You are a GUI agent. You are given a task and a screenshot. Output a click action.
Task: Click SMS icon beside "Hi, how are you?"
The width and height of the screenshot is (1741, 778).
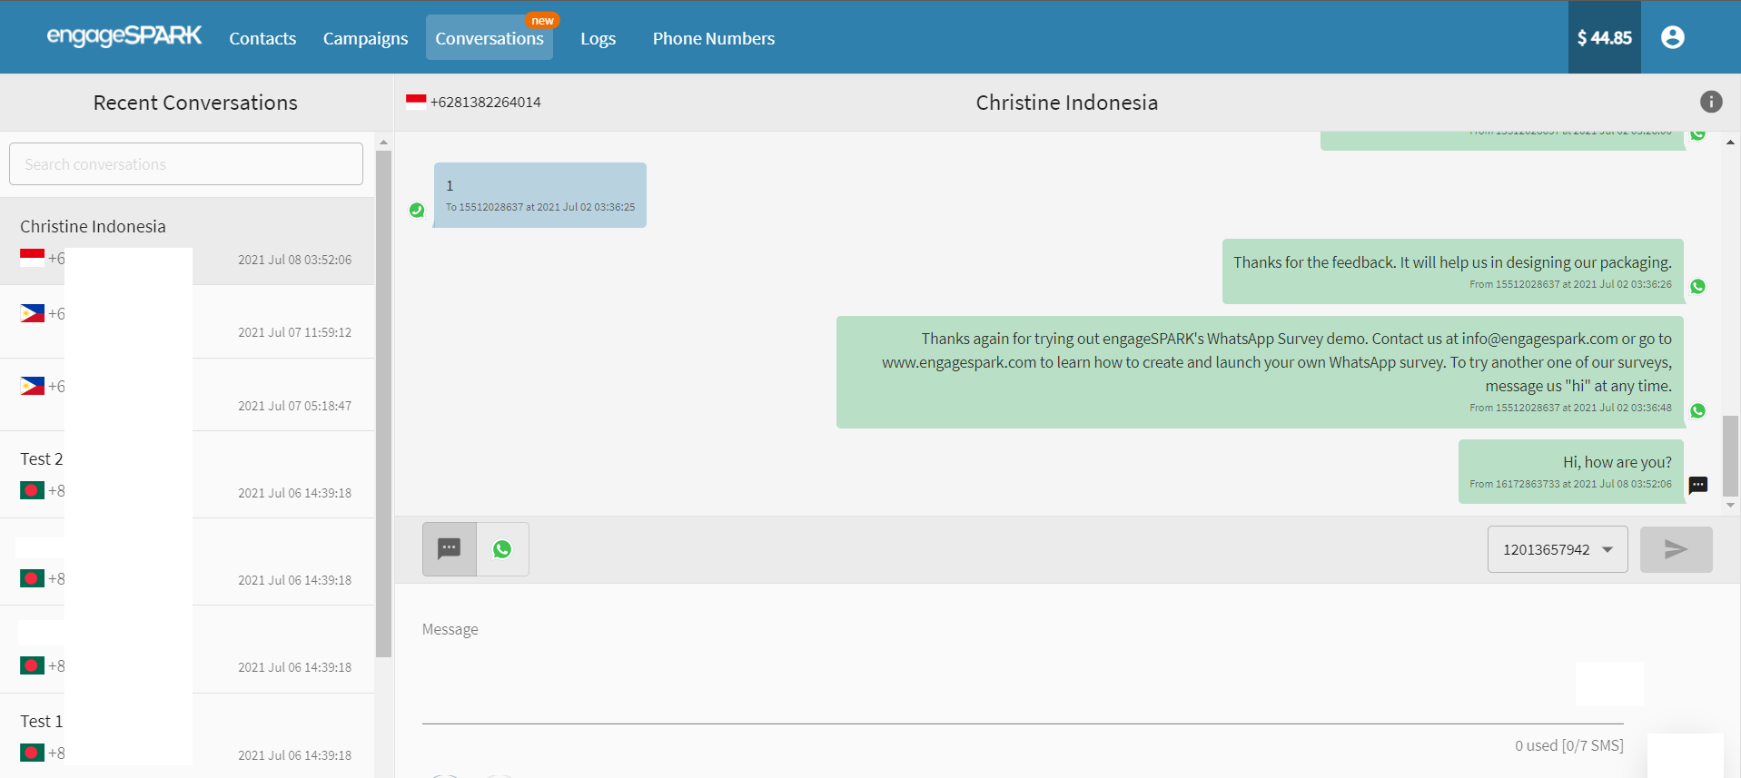pyautogui.click(x=1697, y=485)
